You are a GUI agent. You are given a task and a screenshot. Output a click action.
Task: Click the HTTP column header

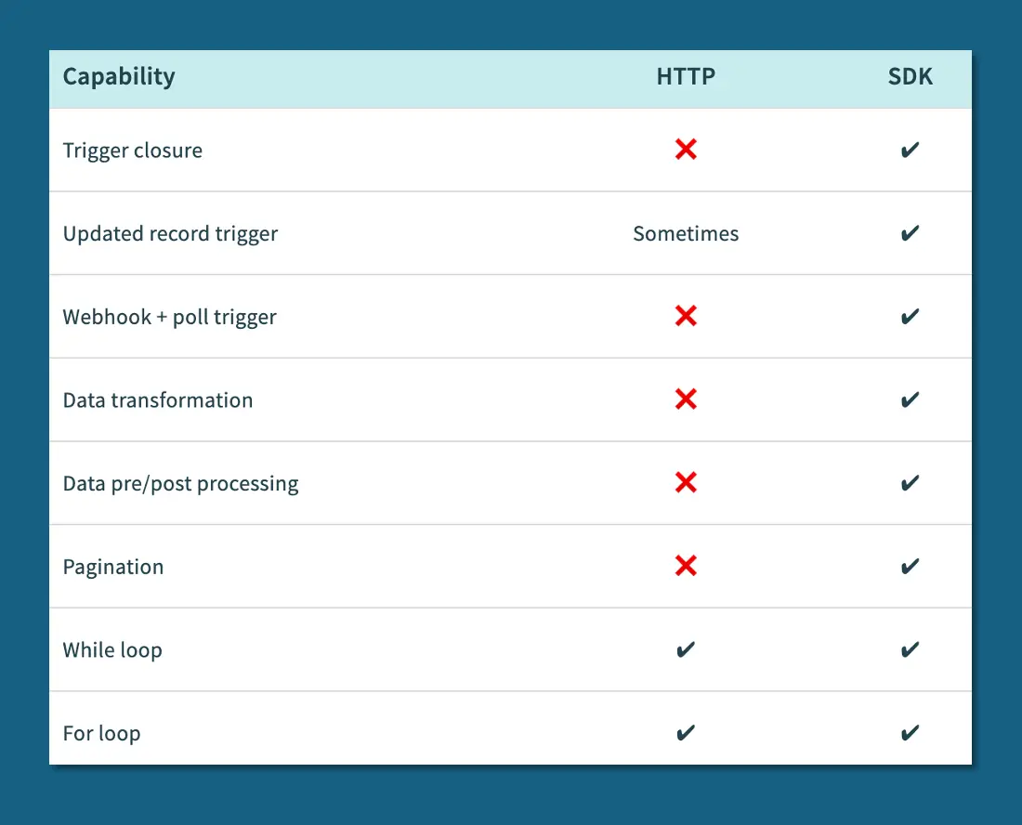(x=686, y=76)
